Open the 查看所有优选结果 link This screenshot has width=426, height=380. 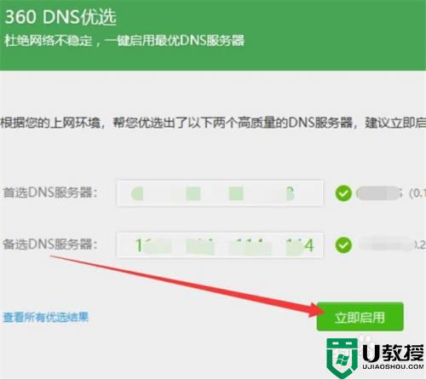[46, 317]
